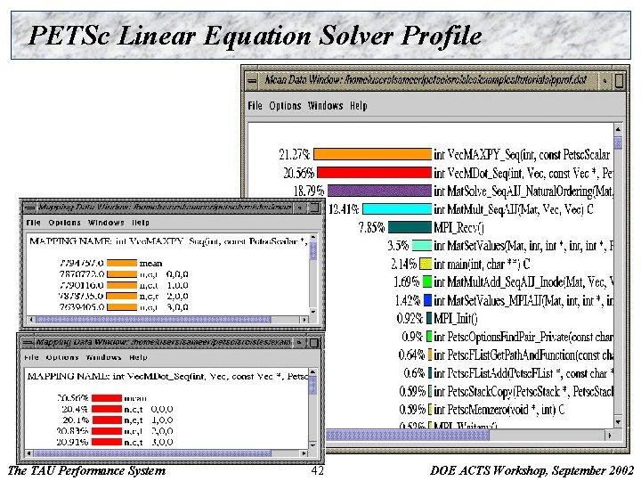
Task: Click the light green MatSetValues 3.5% bar
Action: (422, 246)
